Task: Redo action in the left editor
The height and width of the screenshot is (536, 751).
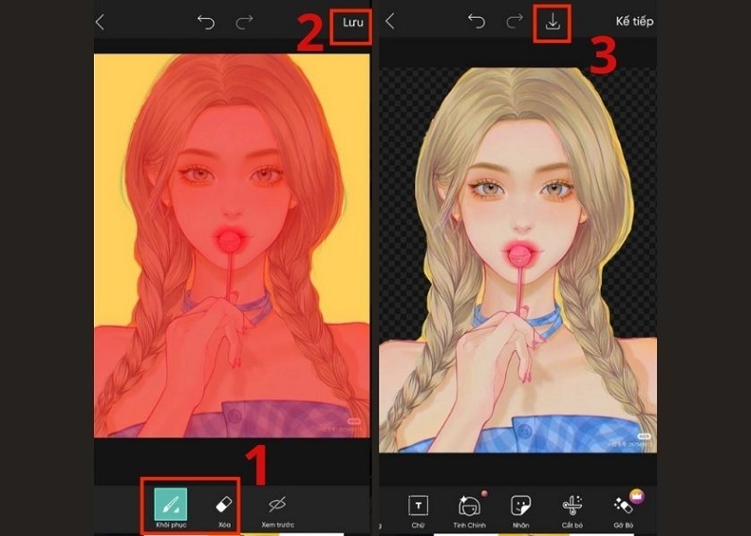Action: pos(244,22)
